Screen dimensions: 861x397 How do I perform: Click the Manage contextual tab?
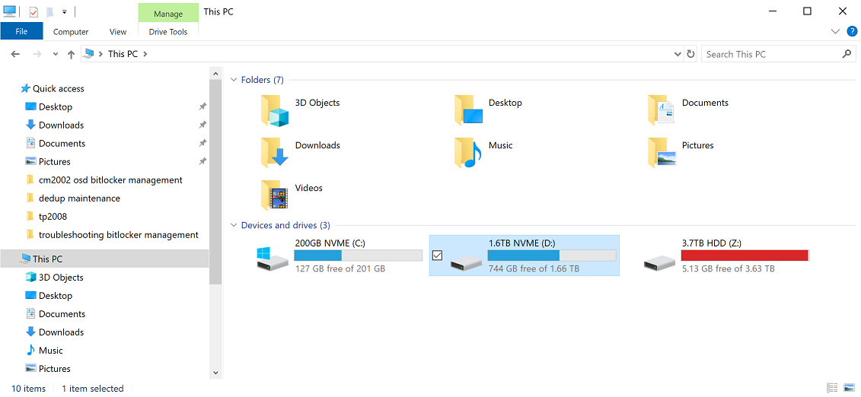168,14
